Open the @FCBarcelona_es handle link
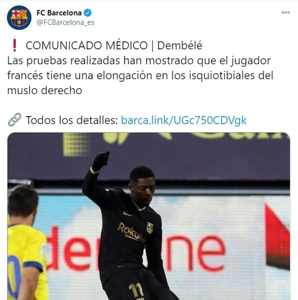The height and width of the screenshot is (300, 298). point(65,22)
